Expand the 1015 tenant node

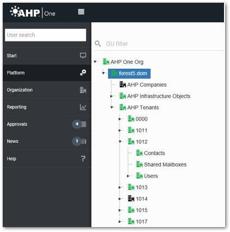[120, 210]
